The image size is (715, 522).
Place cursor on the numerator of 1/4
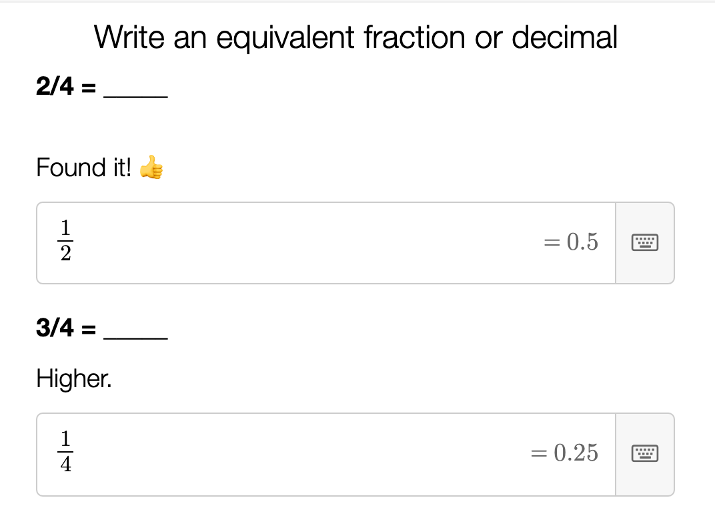[65, 440]
